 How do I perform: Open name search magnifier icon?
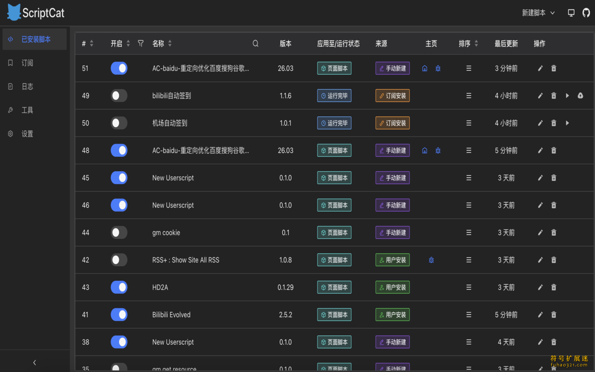tap(256, 43)
